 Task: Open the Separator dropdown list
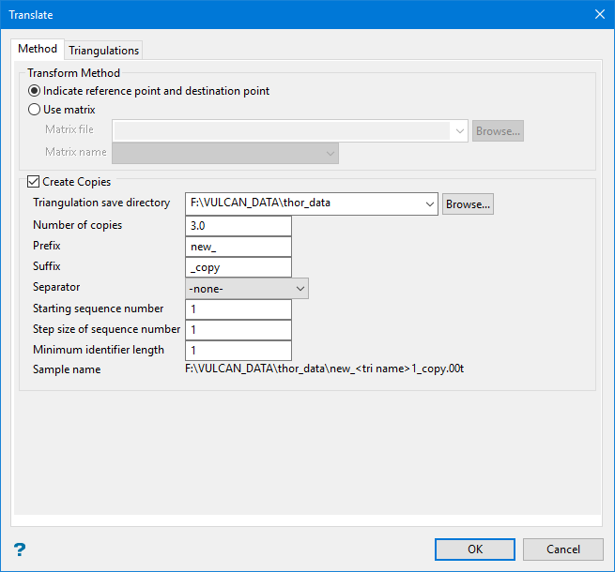click(300, 289)
